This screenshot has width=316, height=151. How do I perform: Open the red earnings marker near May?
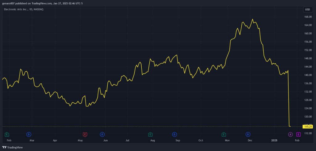(x=85, y=134)
